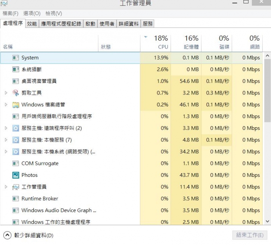Click the Windows 檔案總管 folder icon
The width and height of the screenshot is (271, 245).
pyautogui.click(x=15, y=105)
